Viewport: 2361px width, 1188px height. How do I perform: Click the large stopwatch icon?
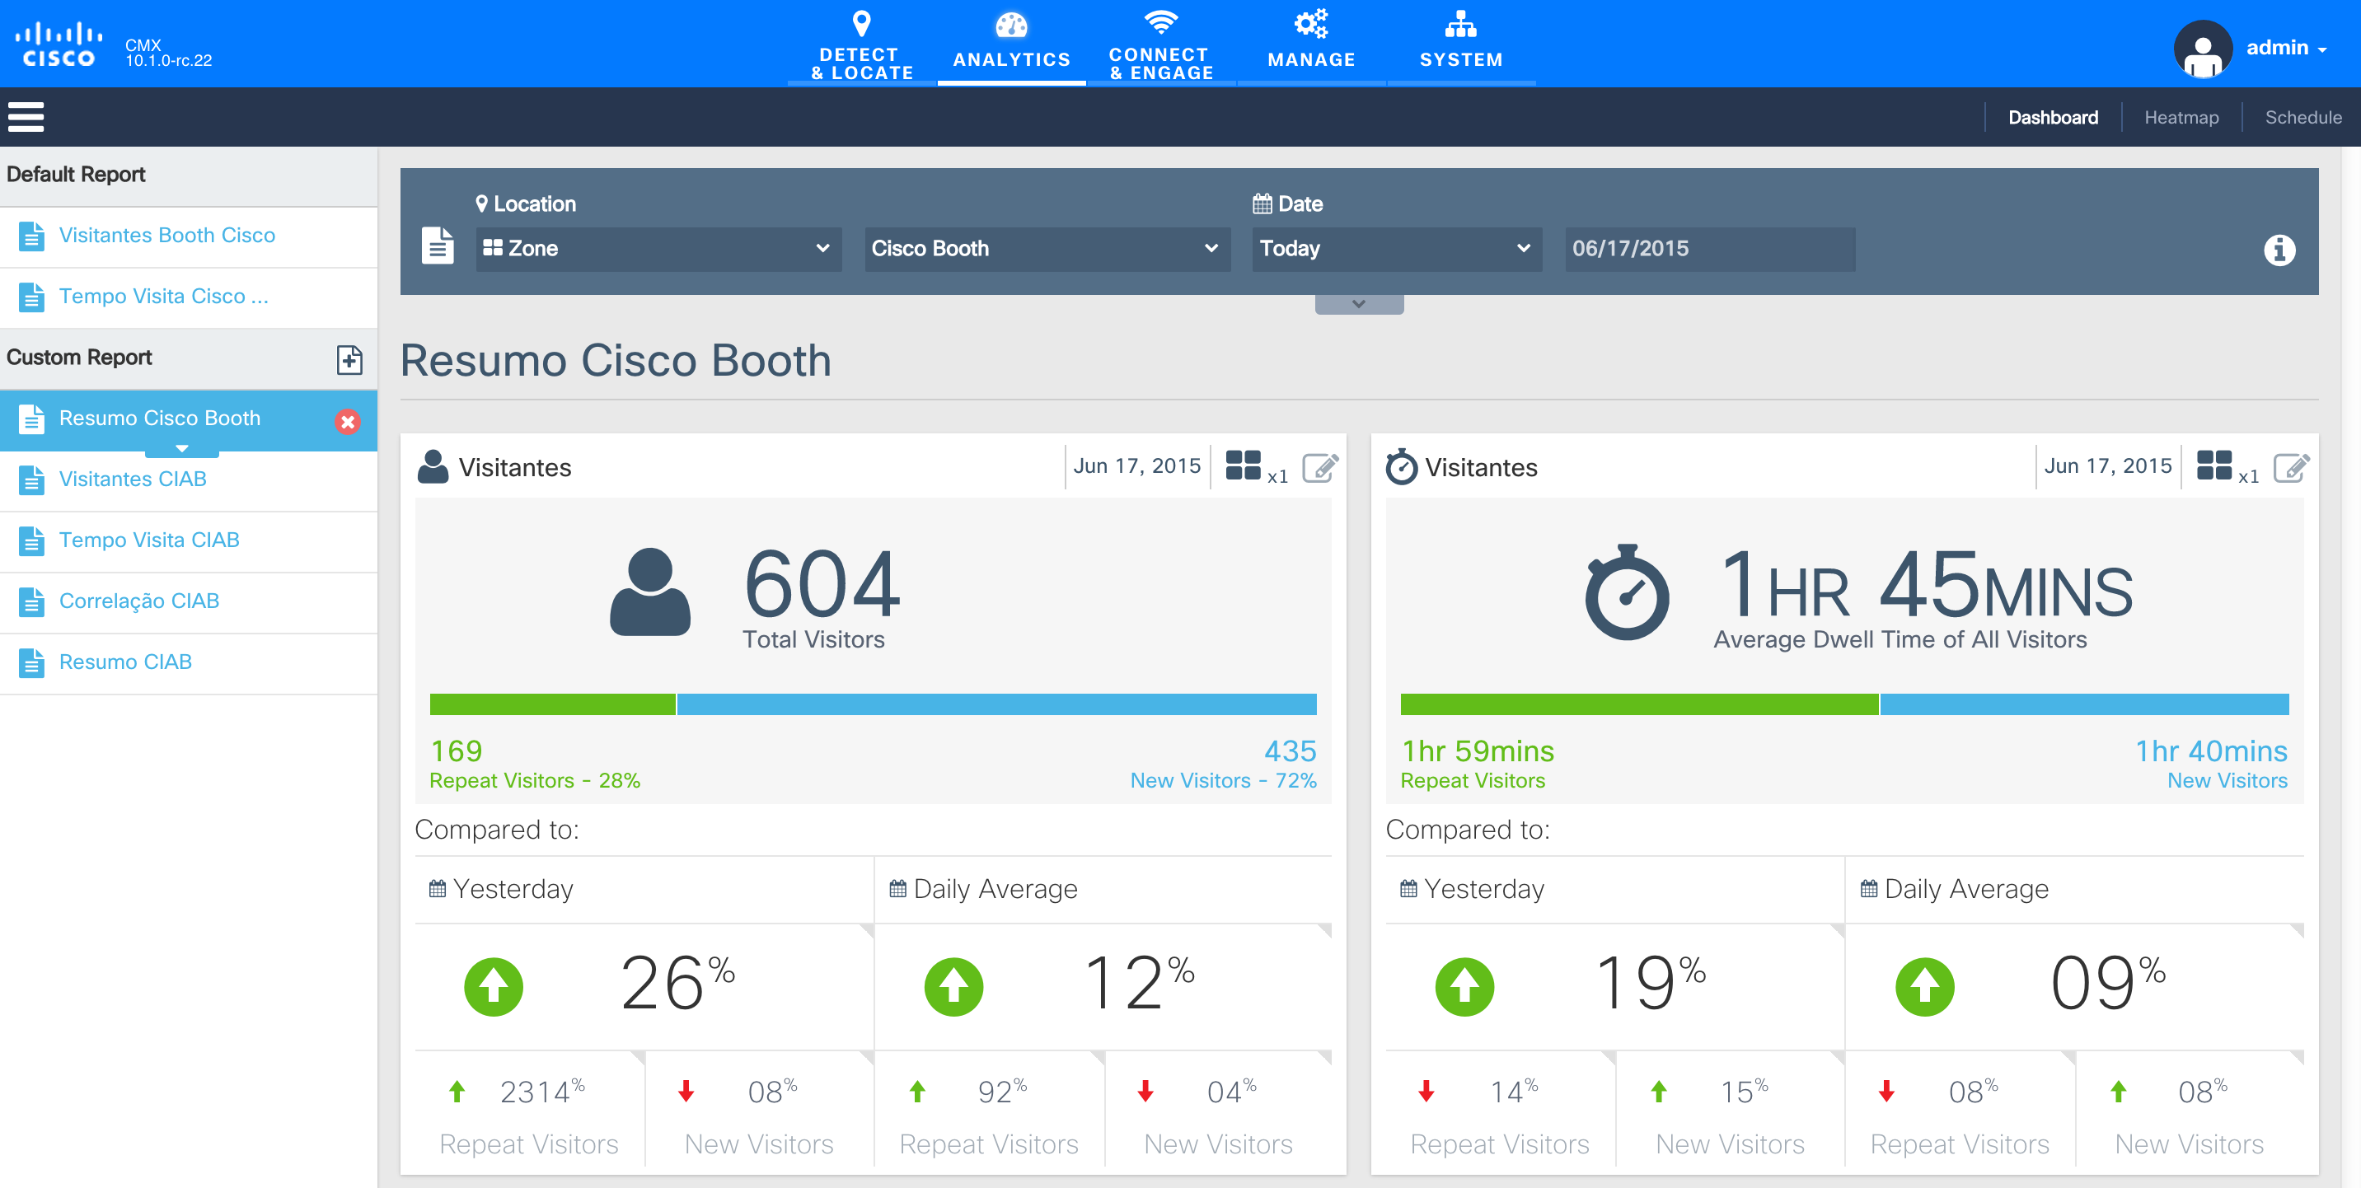point(1627,592)
